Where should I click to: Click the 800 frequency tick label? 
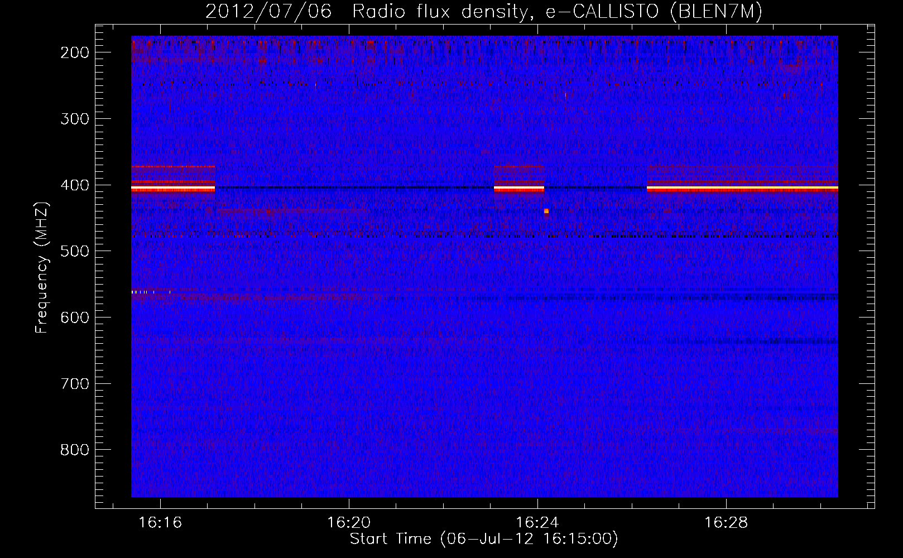click(x=74, y=450)
